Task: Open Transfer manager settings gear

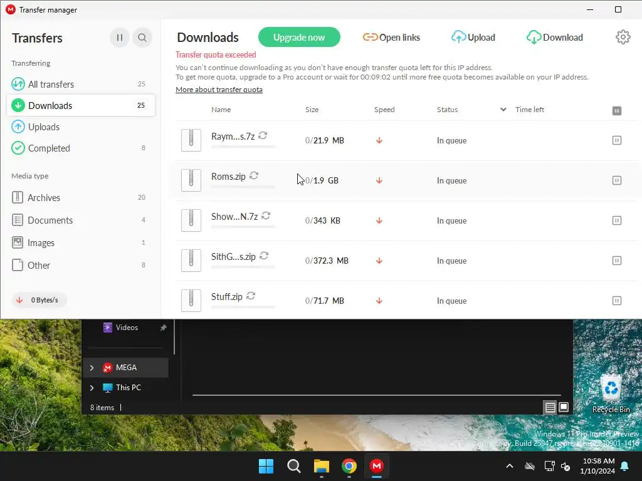Action: [623, 37]
